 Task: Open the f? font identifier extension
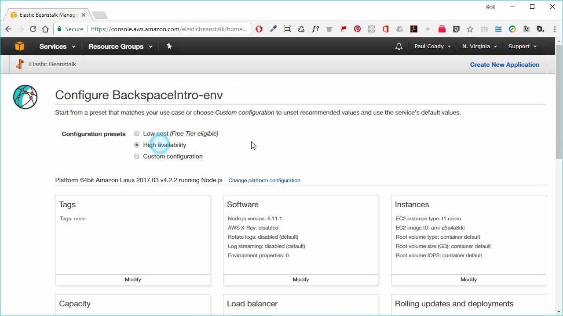tap(315, 29)
